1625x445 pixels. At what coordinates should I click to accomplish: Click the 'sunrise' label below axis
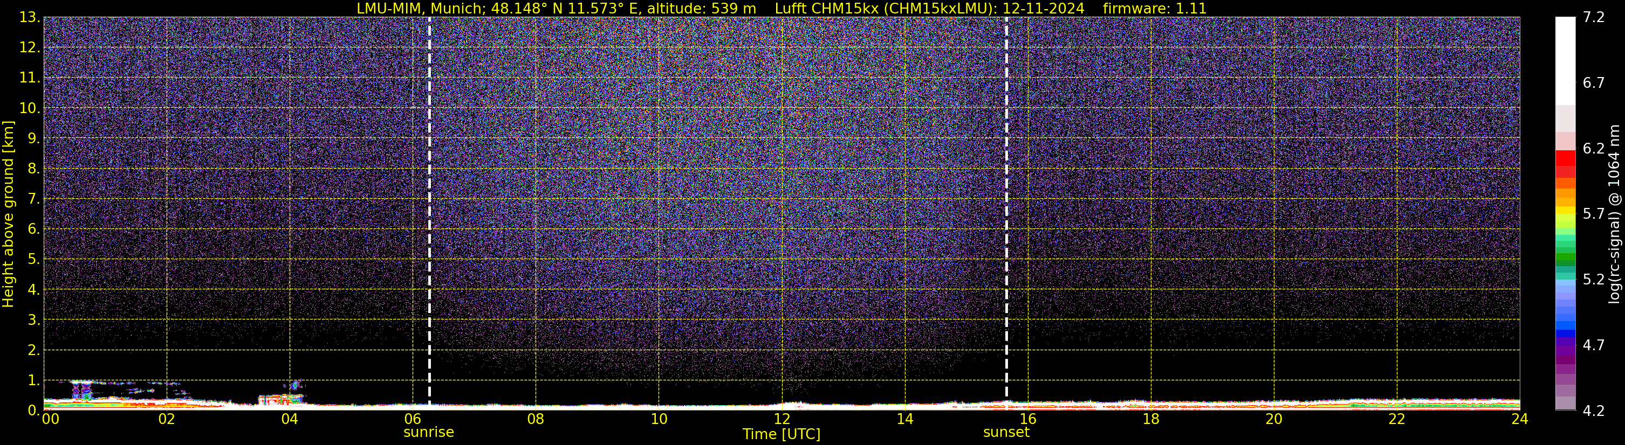(429, 433)
